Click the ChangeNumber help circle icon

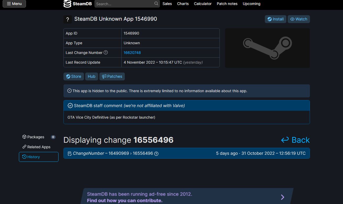[156, 153]
